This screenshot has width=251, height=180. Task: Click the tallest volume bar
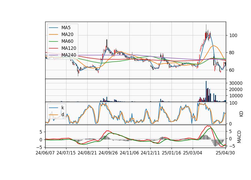[206, 91]
